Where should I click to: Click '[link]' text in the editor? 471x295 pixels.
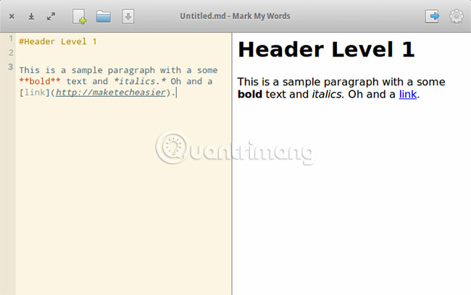(x=34, y=93)
